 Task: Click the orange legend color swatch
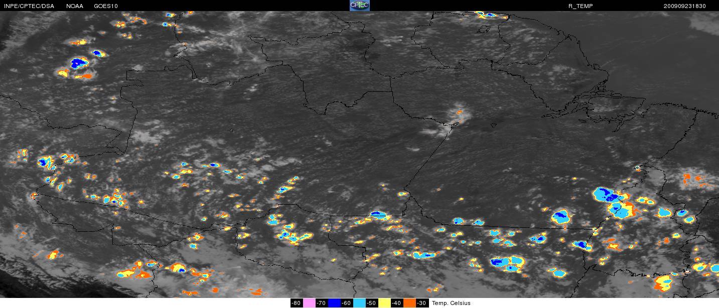409,303
